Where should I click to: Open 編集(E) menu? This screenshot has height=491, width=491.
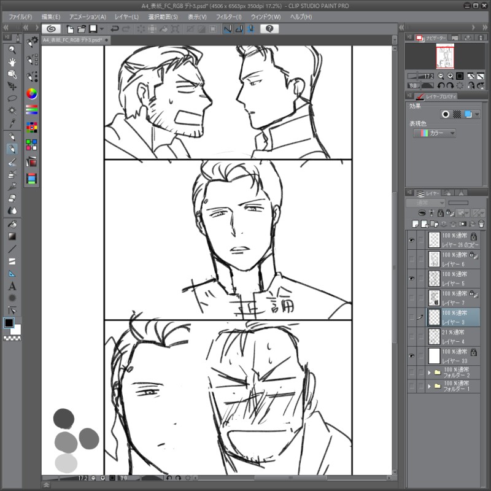tap(51, 17)
